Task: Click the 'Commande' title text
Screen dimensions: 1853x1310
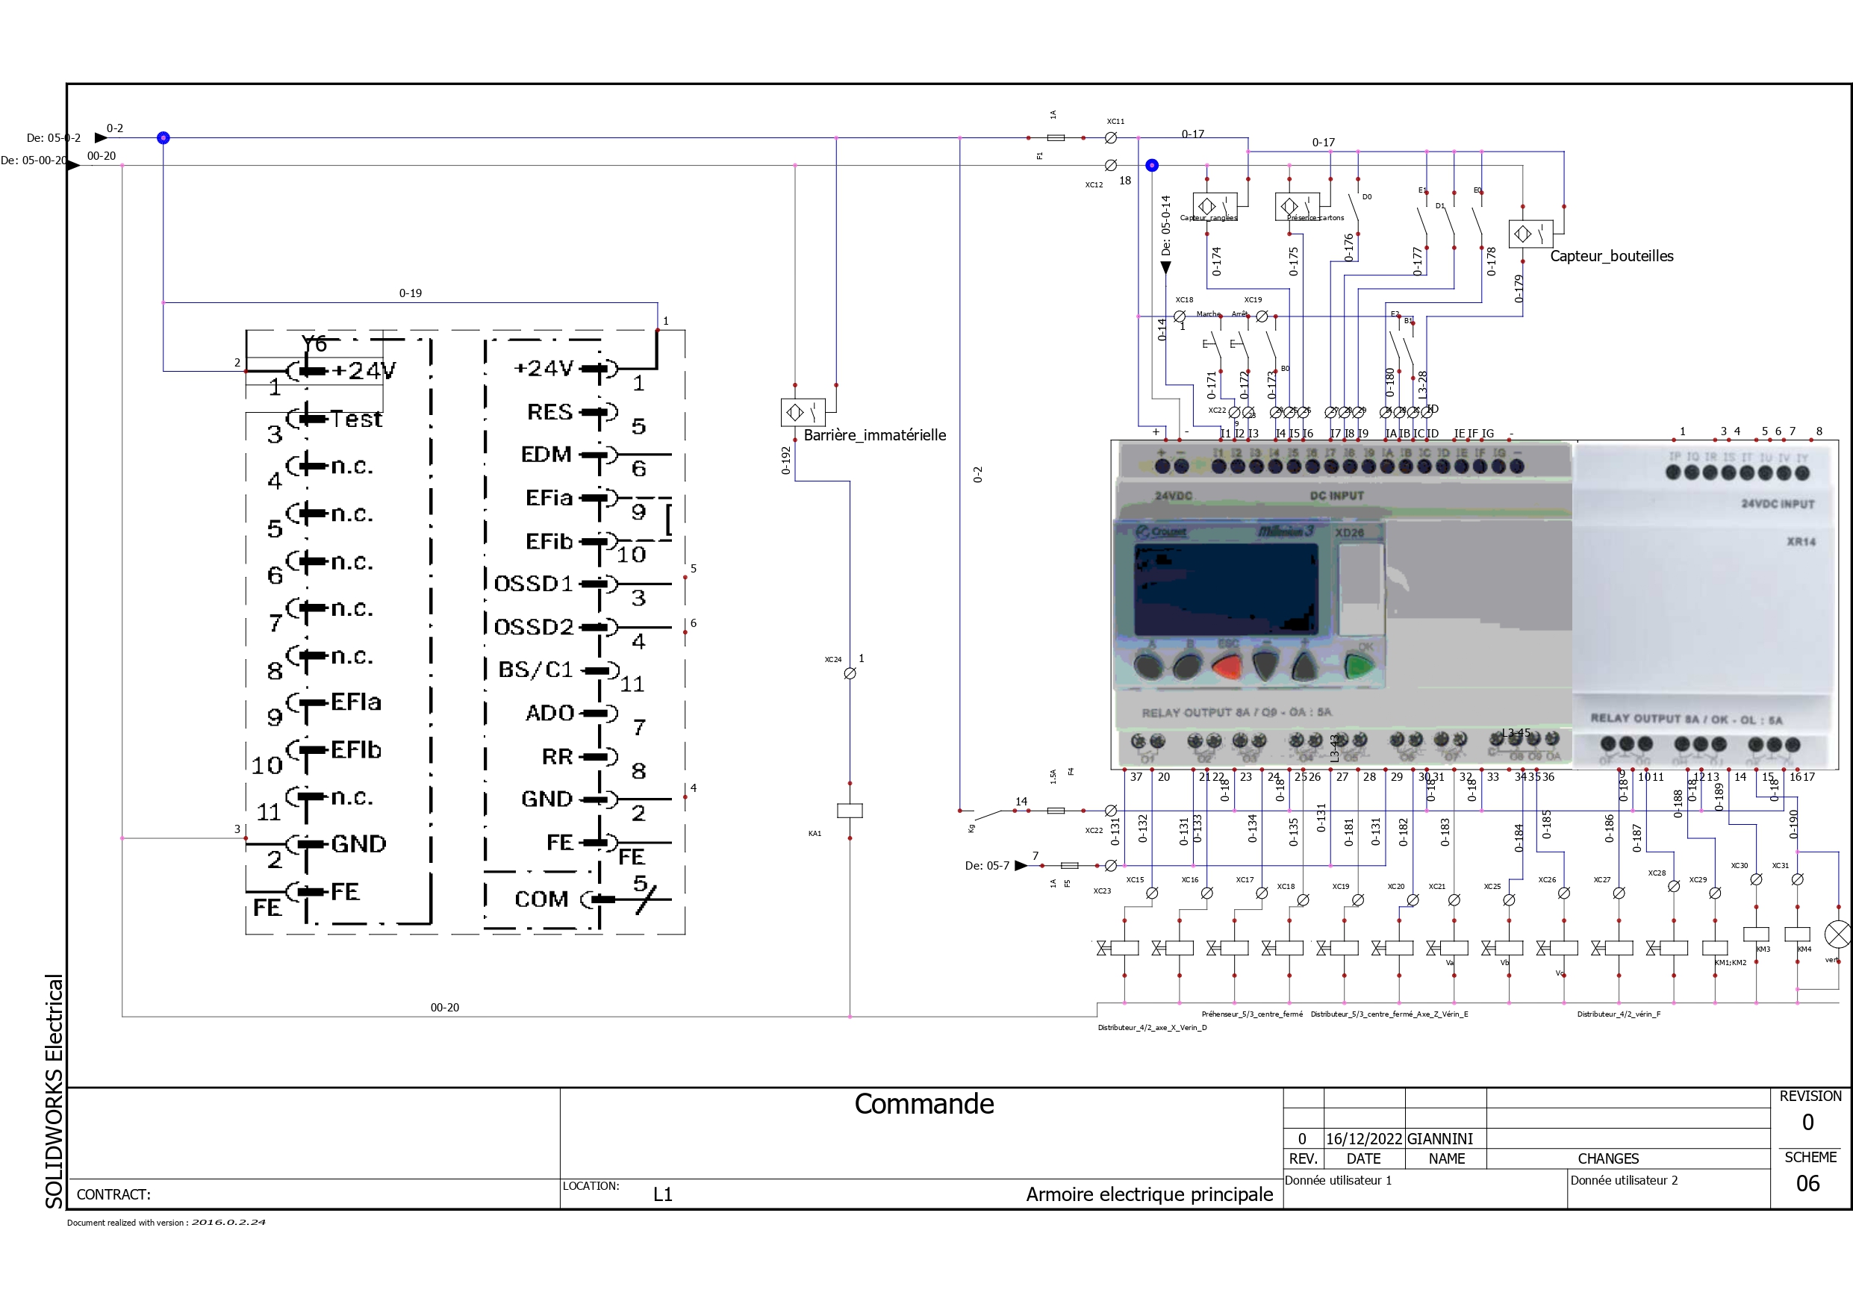Action: click(x=924, y=1103)
